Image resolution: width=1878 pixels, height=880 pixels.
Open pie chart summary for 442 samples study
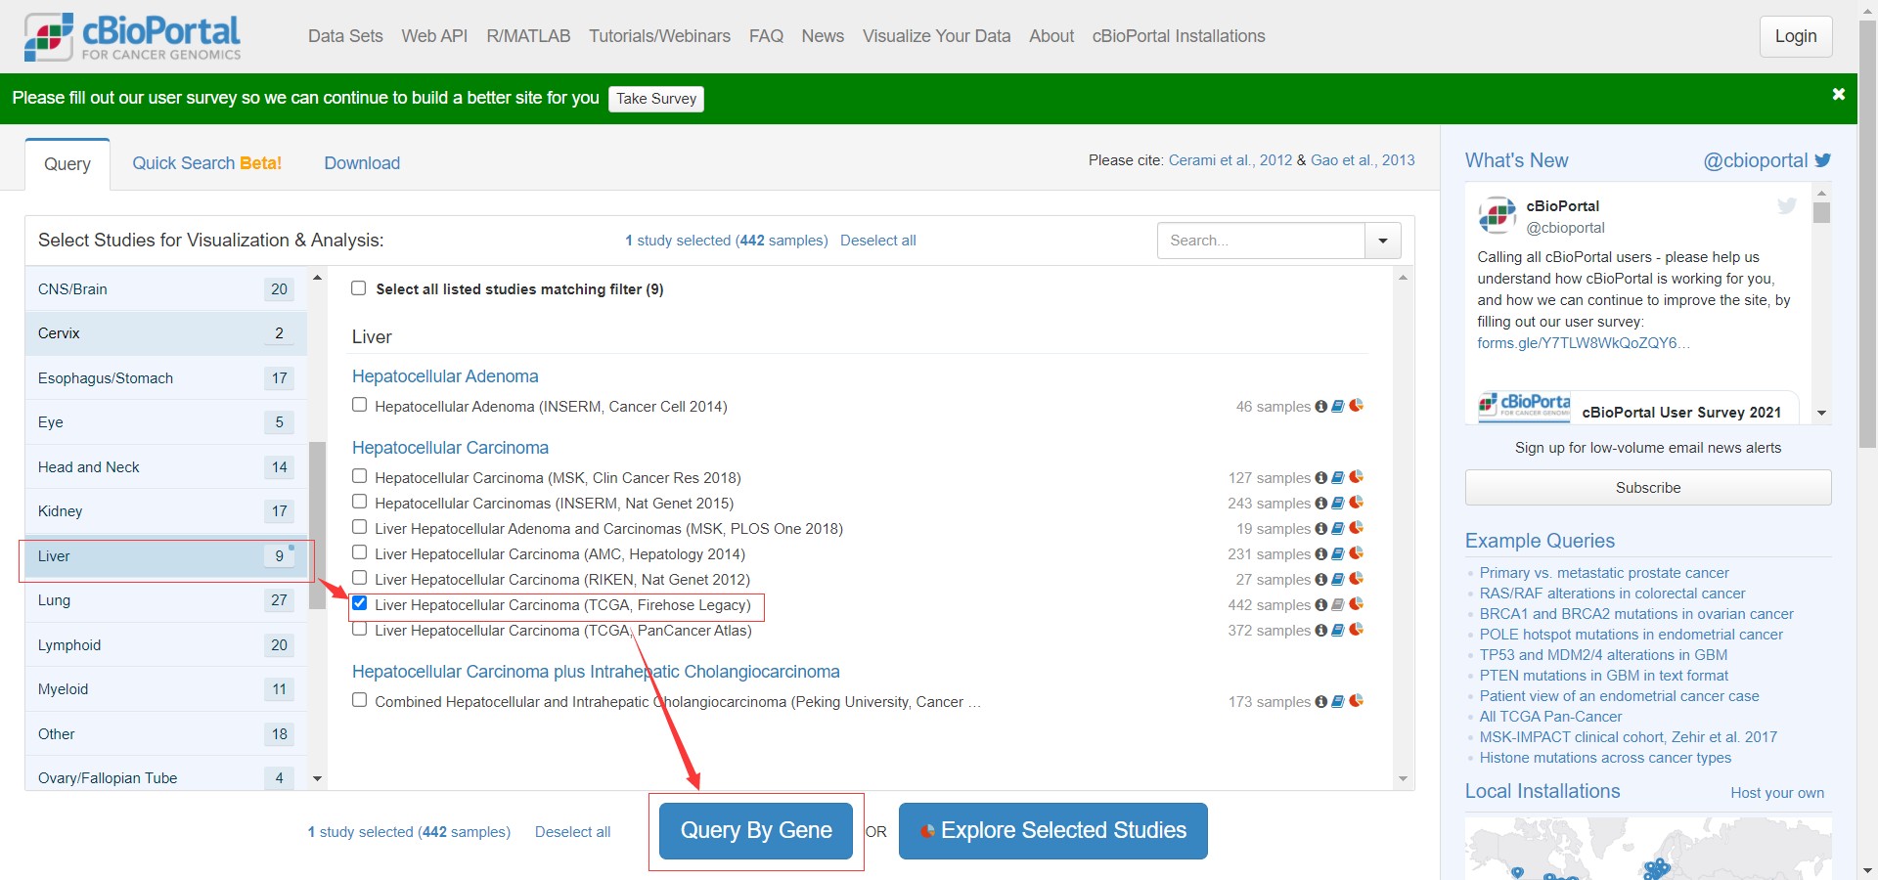coord(1356,604)
